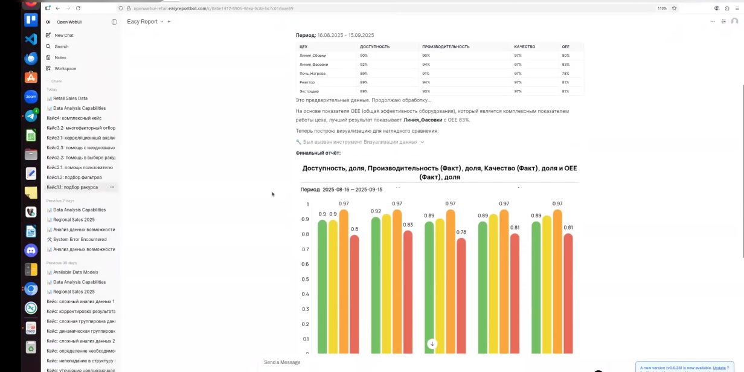This screenshot has height=372, width=744.
Task: Start a New Chat from the sidebar
Action: coord(63,35)
